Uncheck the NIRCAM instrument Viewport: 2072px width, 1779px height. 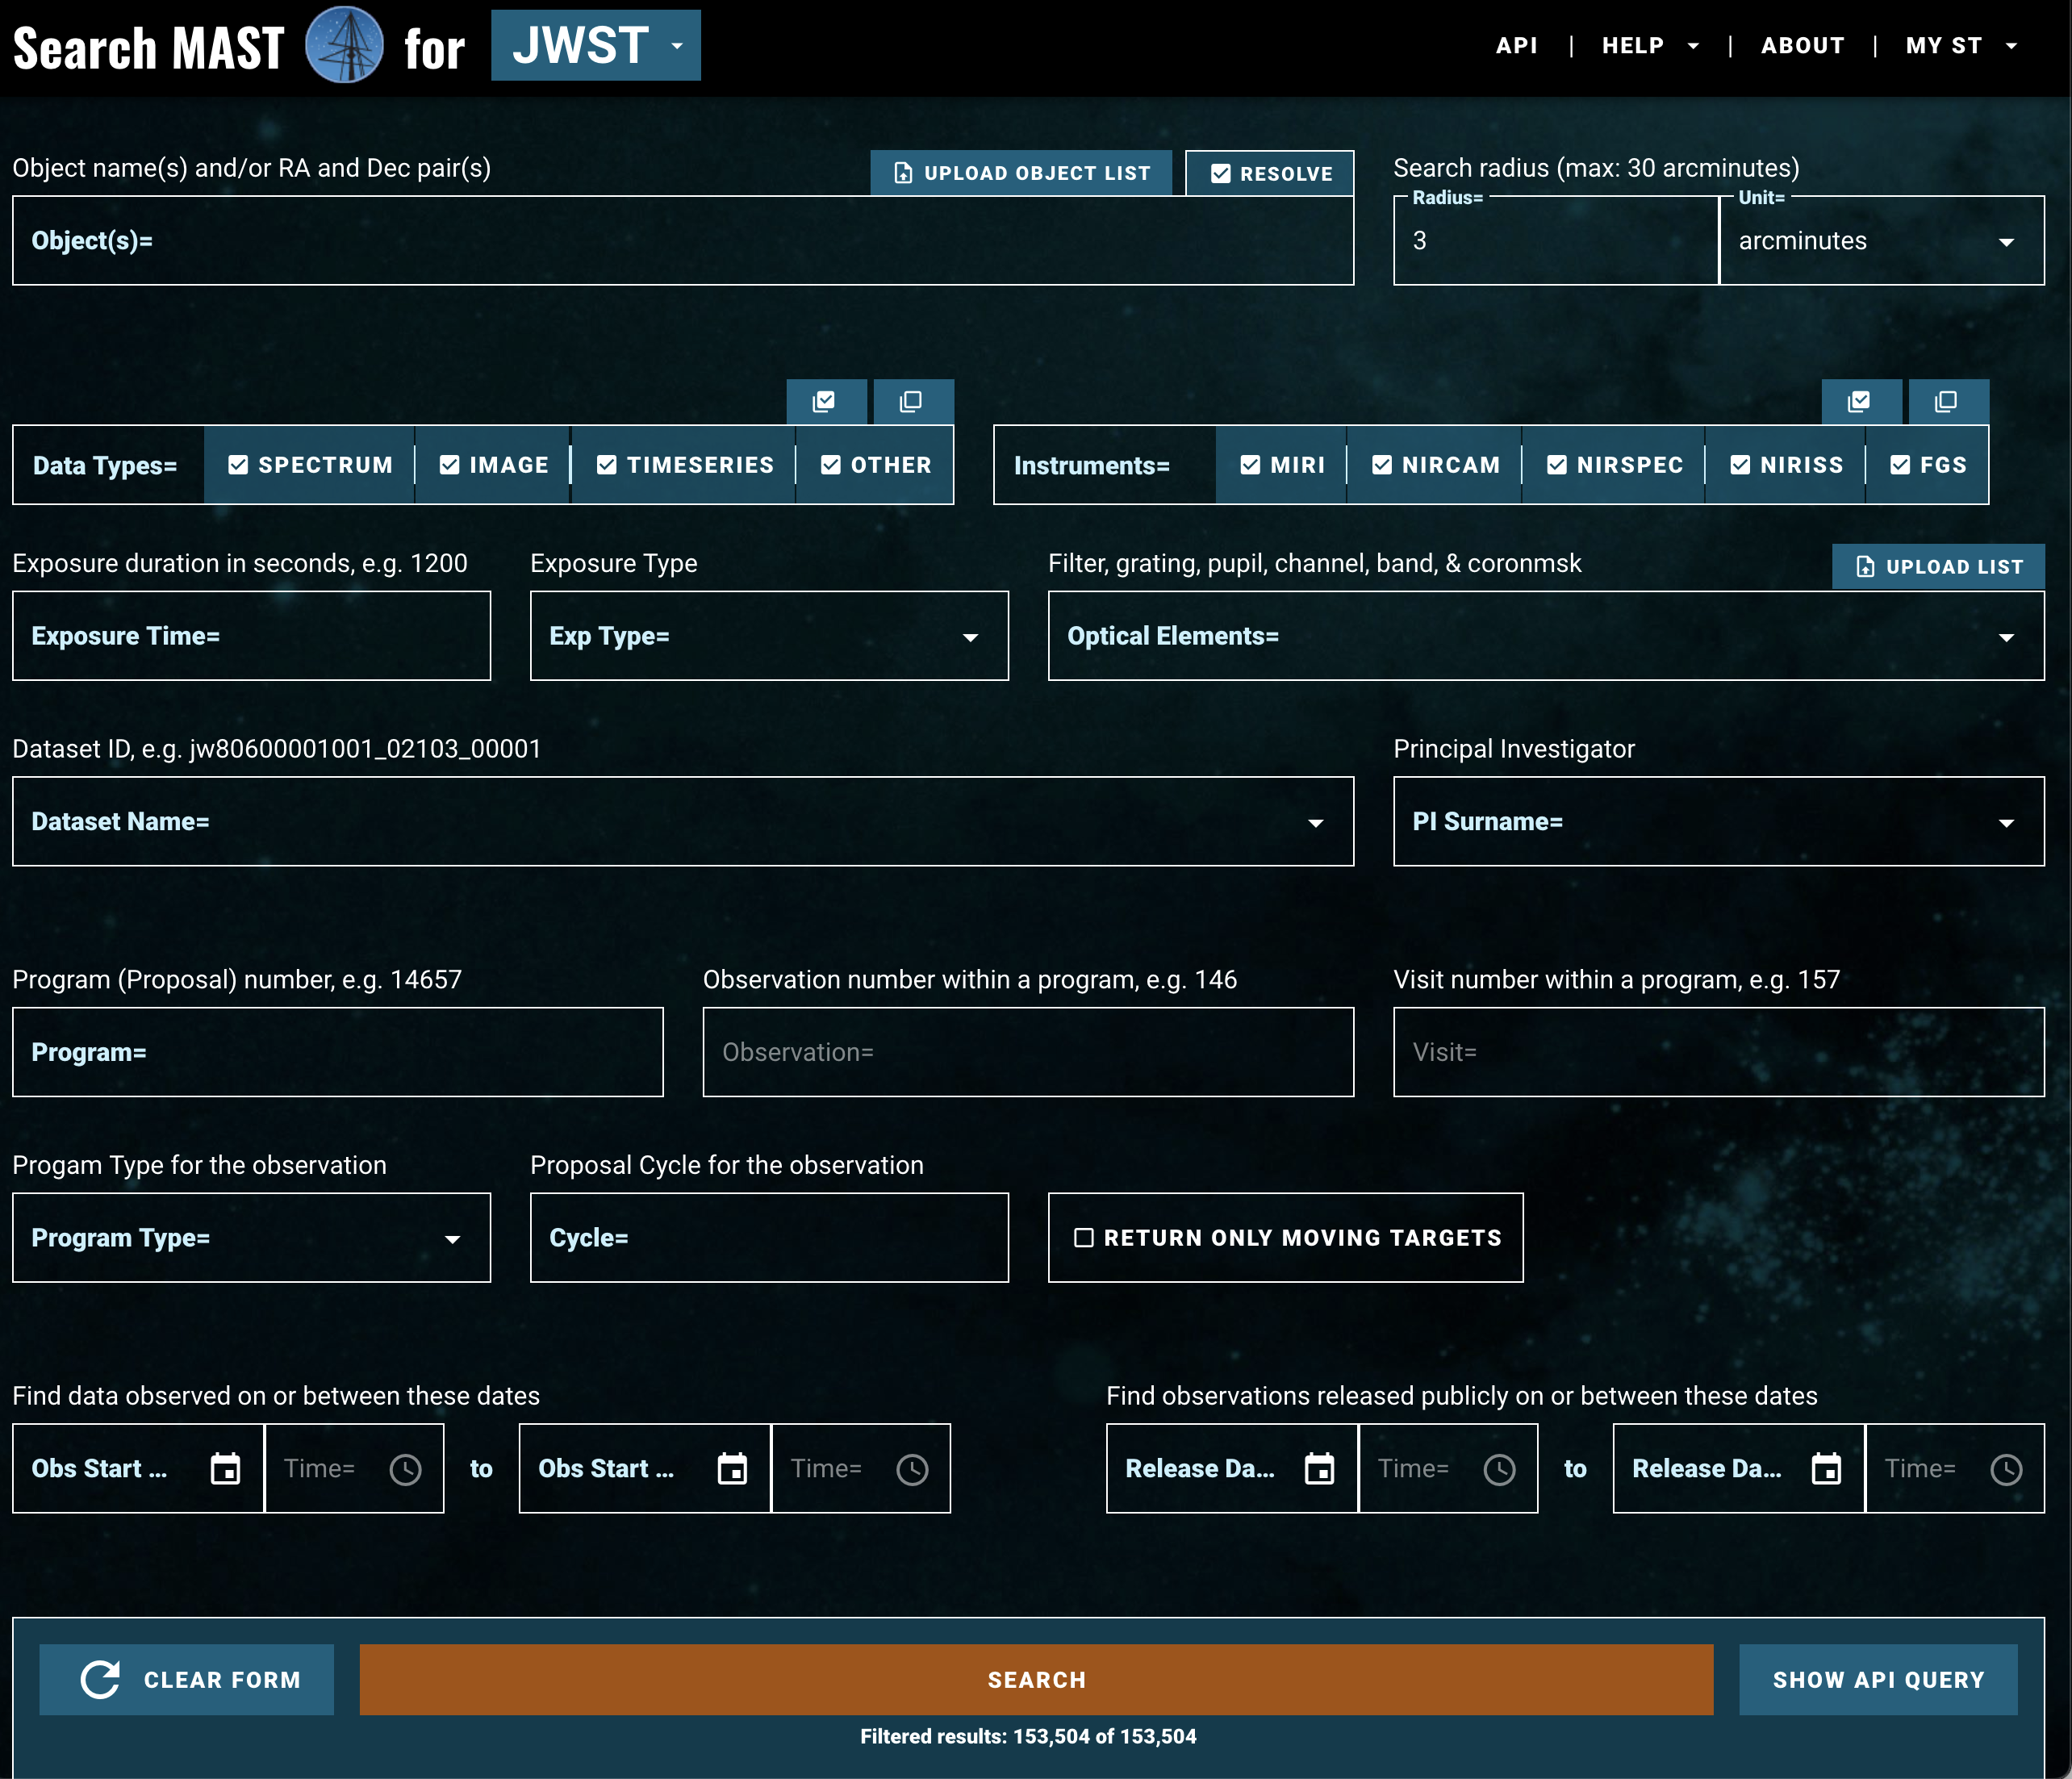1435,465
